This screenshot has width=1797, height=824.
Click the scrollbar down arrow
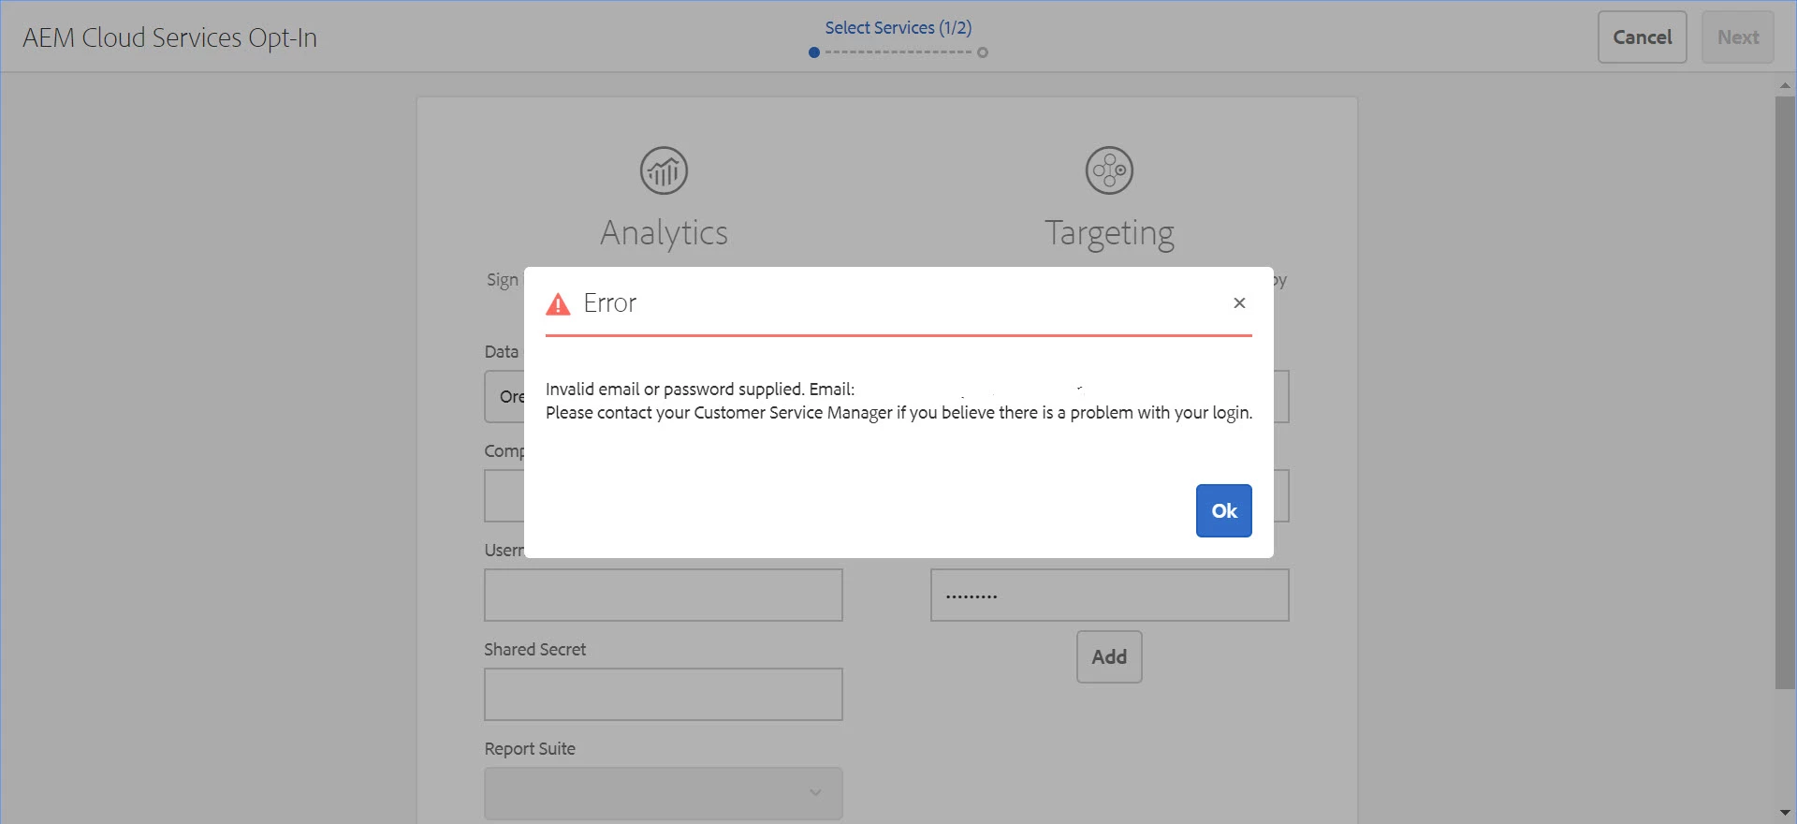point(1785,812)
